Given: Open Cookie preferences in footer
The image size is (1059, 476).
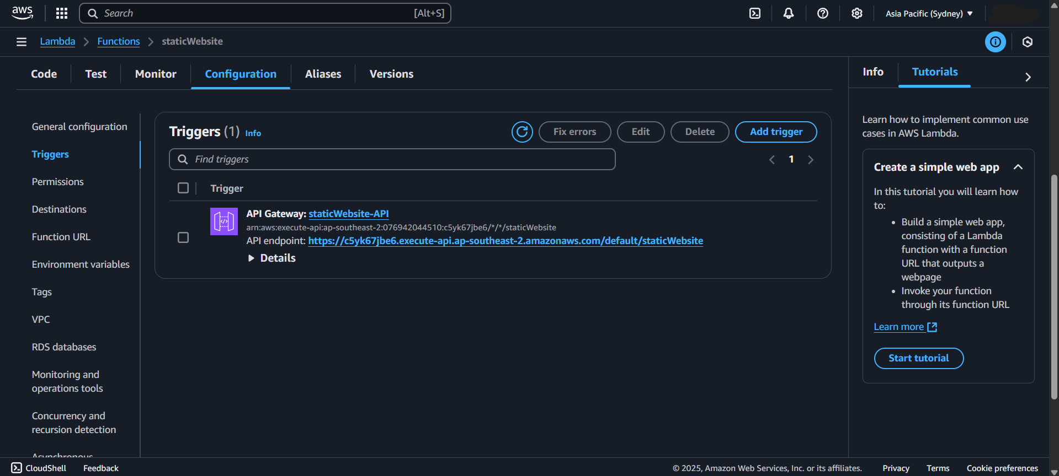Looking at the screenshot, I should [1002, 468].
